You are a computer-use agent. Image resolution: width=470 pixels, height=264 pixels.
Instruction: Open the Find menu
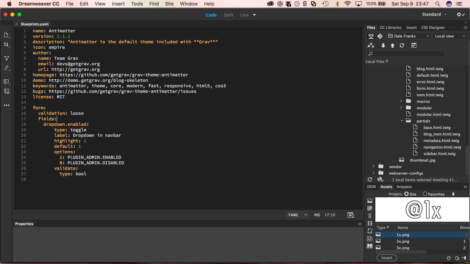point(154,4)
